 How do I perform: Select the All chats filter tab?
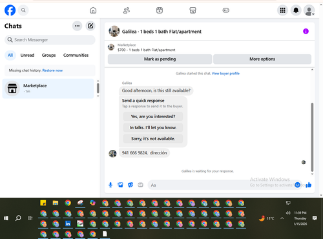pyautogui.click(x=10, y=55)
